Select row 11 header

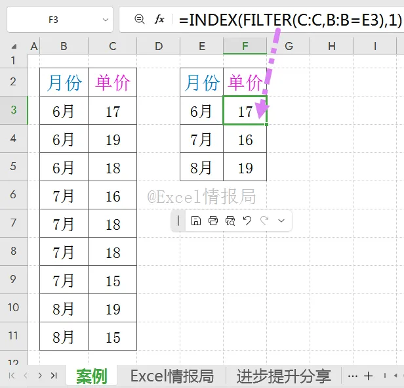(x=14, y=336)
